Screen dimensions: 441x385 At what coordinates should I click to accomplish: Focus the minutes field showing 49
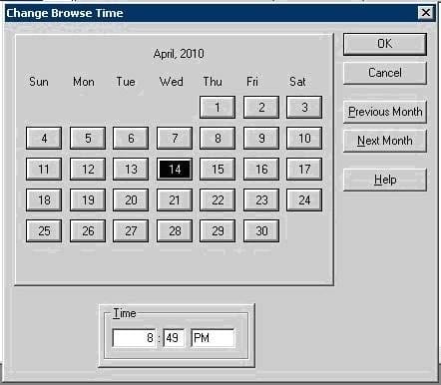click(x=174, y=338)
